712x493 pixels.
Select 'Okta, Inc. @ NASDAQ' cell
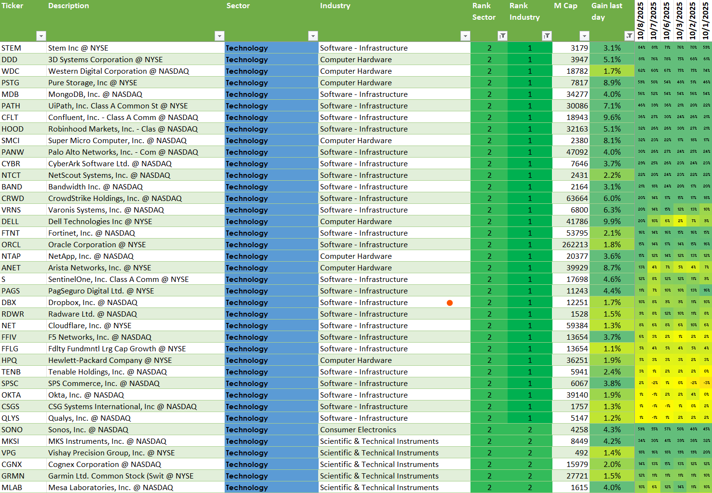pos(135,395)
